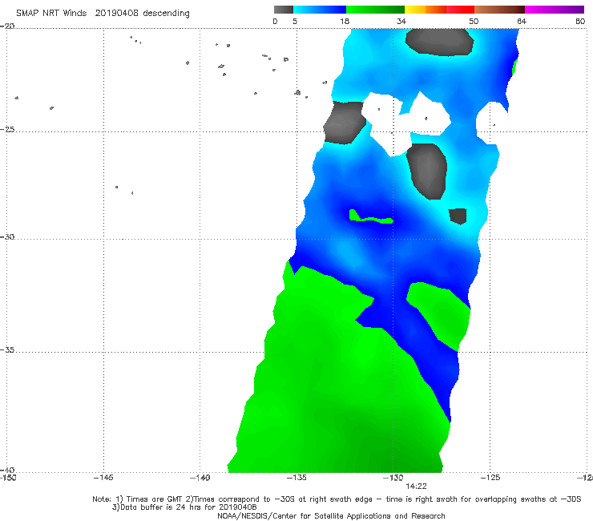Screen dimensions: 593x521
Task: Click the swath time label "14:22"
Action: [417, 487]
